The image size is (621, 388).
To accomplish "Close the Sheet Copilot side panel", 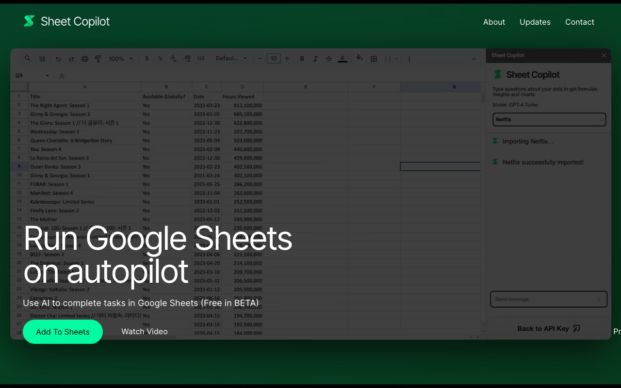I will tap(604, 55).
